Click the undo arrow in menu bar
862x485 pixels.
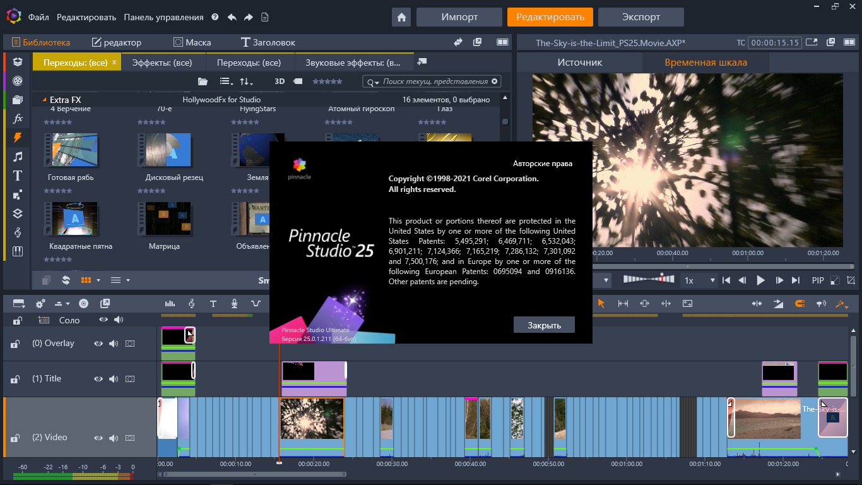[232, 17]
